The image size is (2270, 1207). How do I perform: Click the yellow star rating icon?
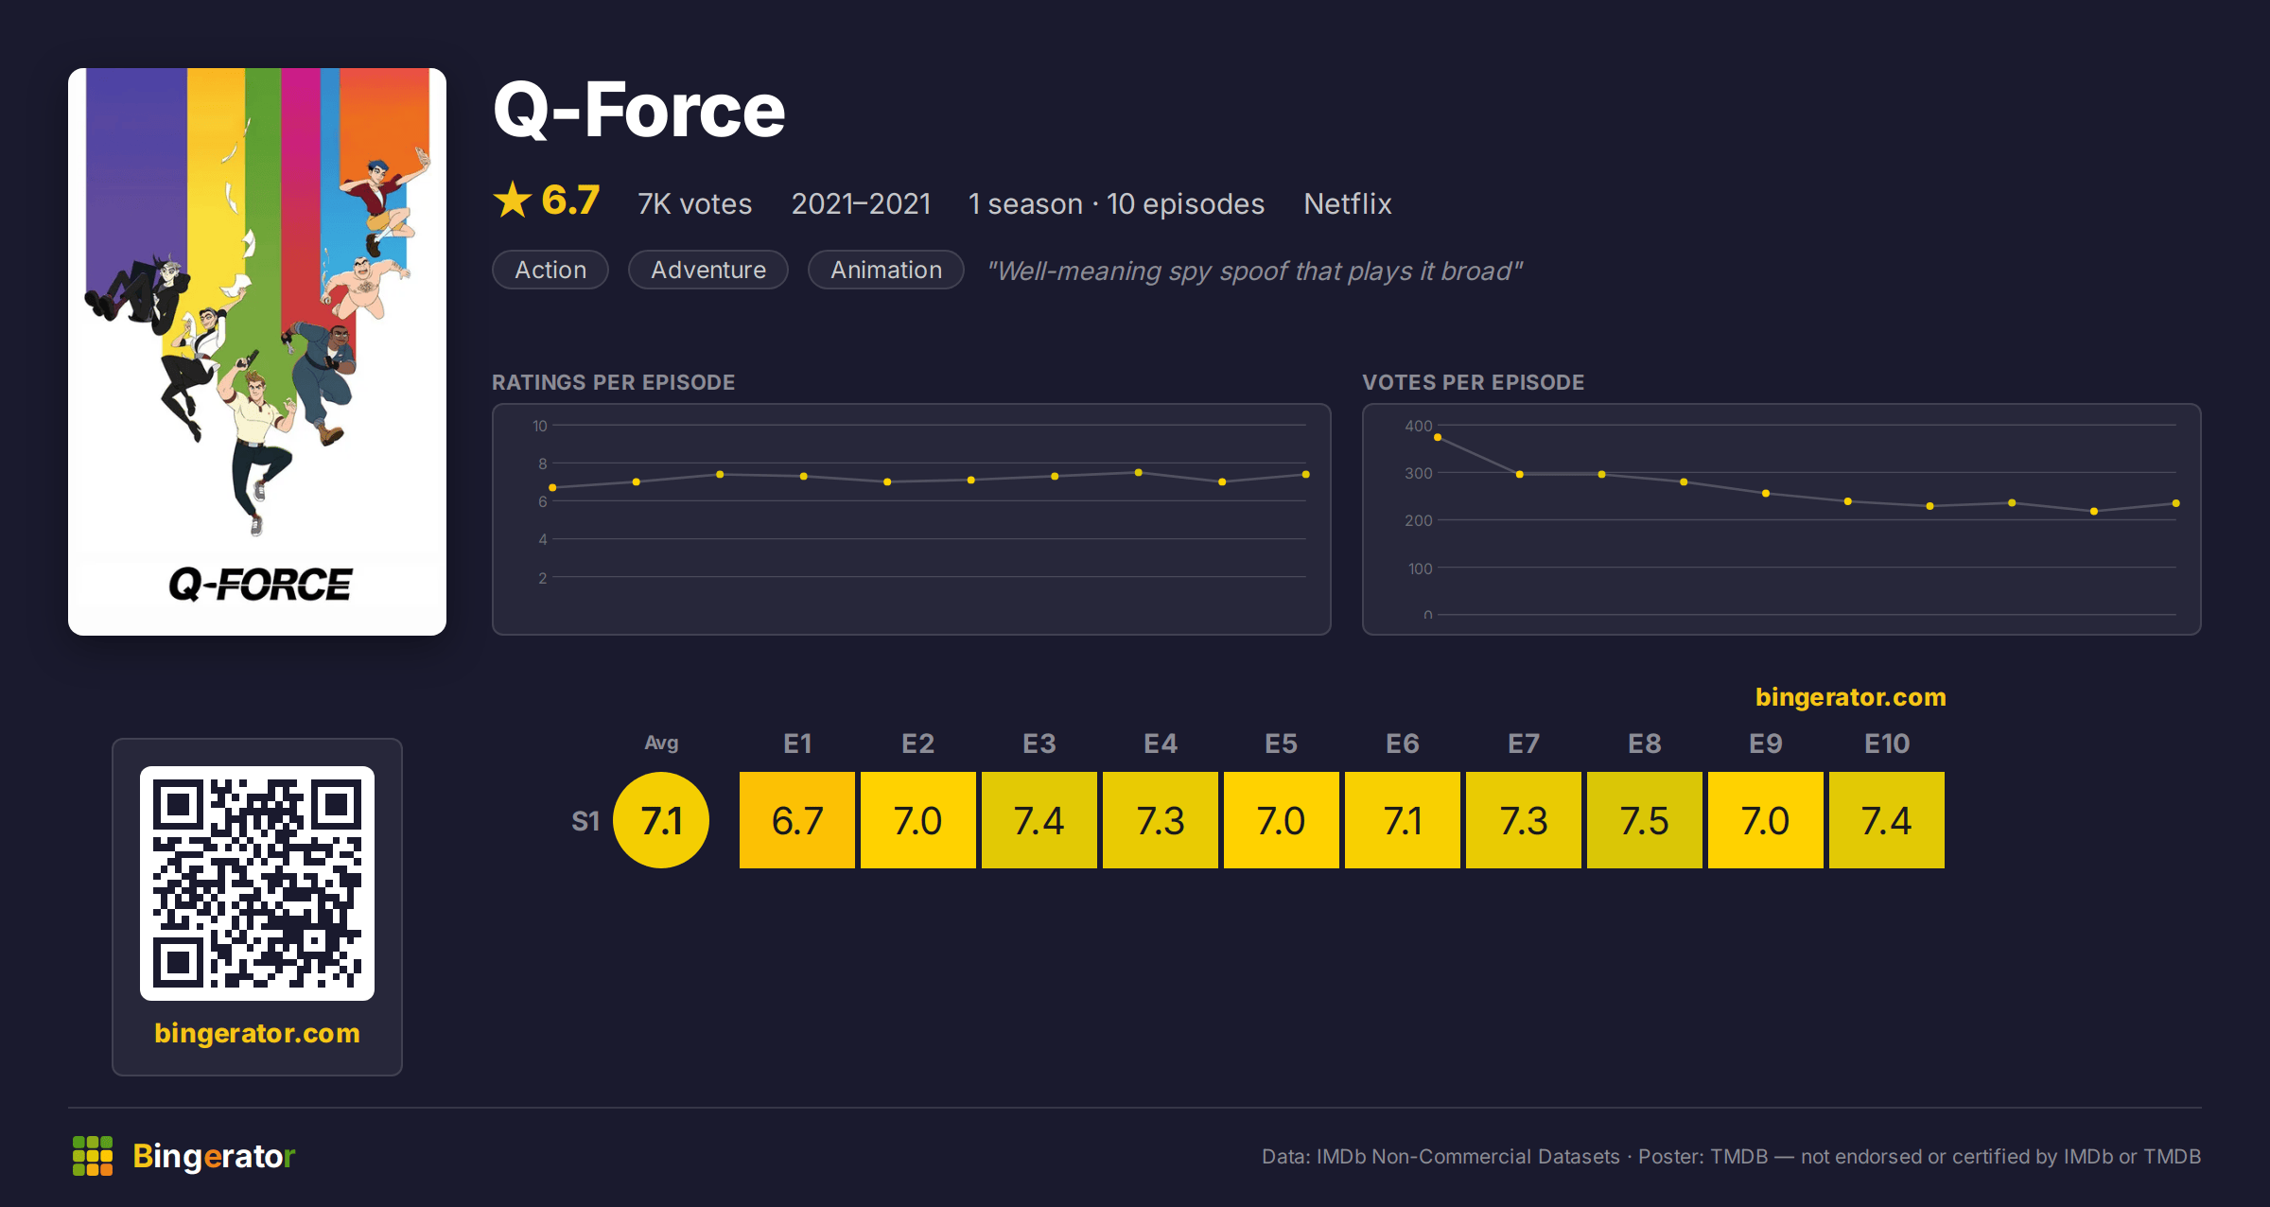point(513,201)
